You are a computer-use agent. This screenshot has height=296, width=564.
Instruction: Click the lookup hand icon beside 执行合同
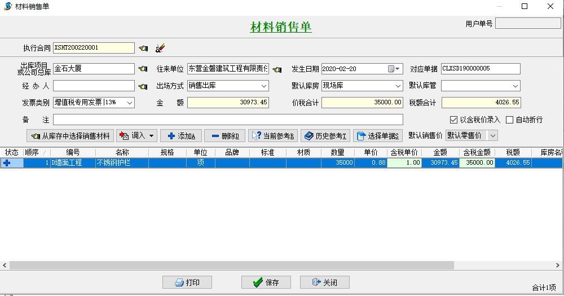click(x=143, y=48)
